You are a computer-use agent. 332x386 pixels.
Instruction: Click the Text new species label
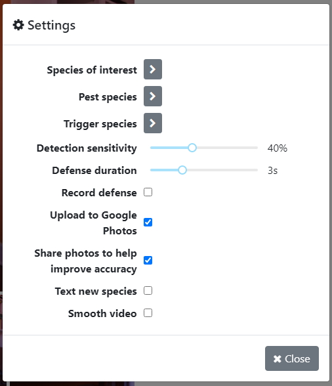(96, 291)
